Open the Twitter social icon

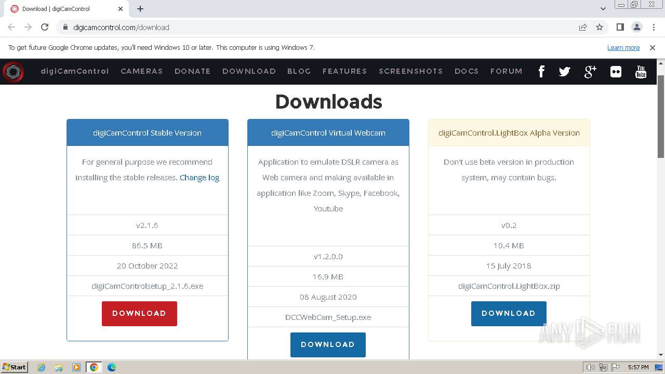[x=565, y=72]
